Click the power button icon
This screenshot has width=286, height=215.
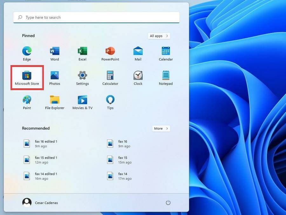(x=168, y=203)
